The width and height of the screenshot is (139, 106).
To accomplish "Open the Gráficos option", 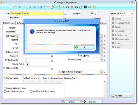I will pos(122,43).
